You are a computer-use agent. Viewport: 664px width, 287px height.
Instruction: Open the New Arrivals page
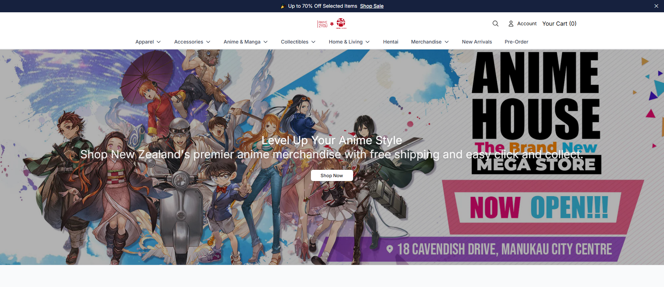477,42
